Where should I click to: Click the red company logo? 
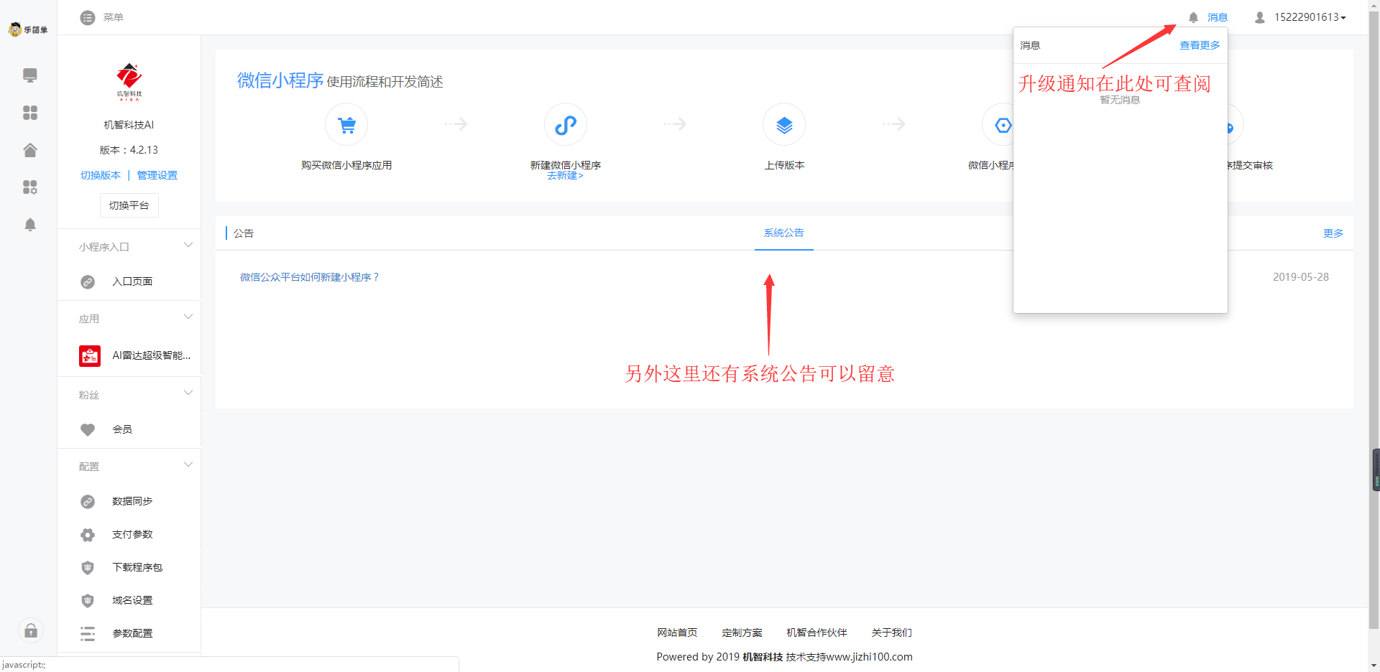point(129,81)
